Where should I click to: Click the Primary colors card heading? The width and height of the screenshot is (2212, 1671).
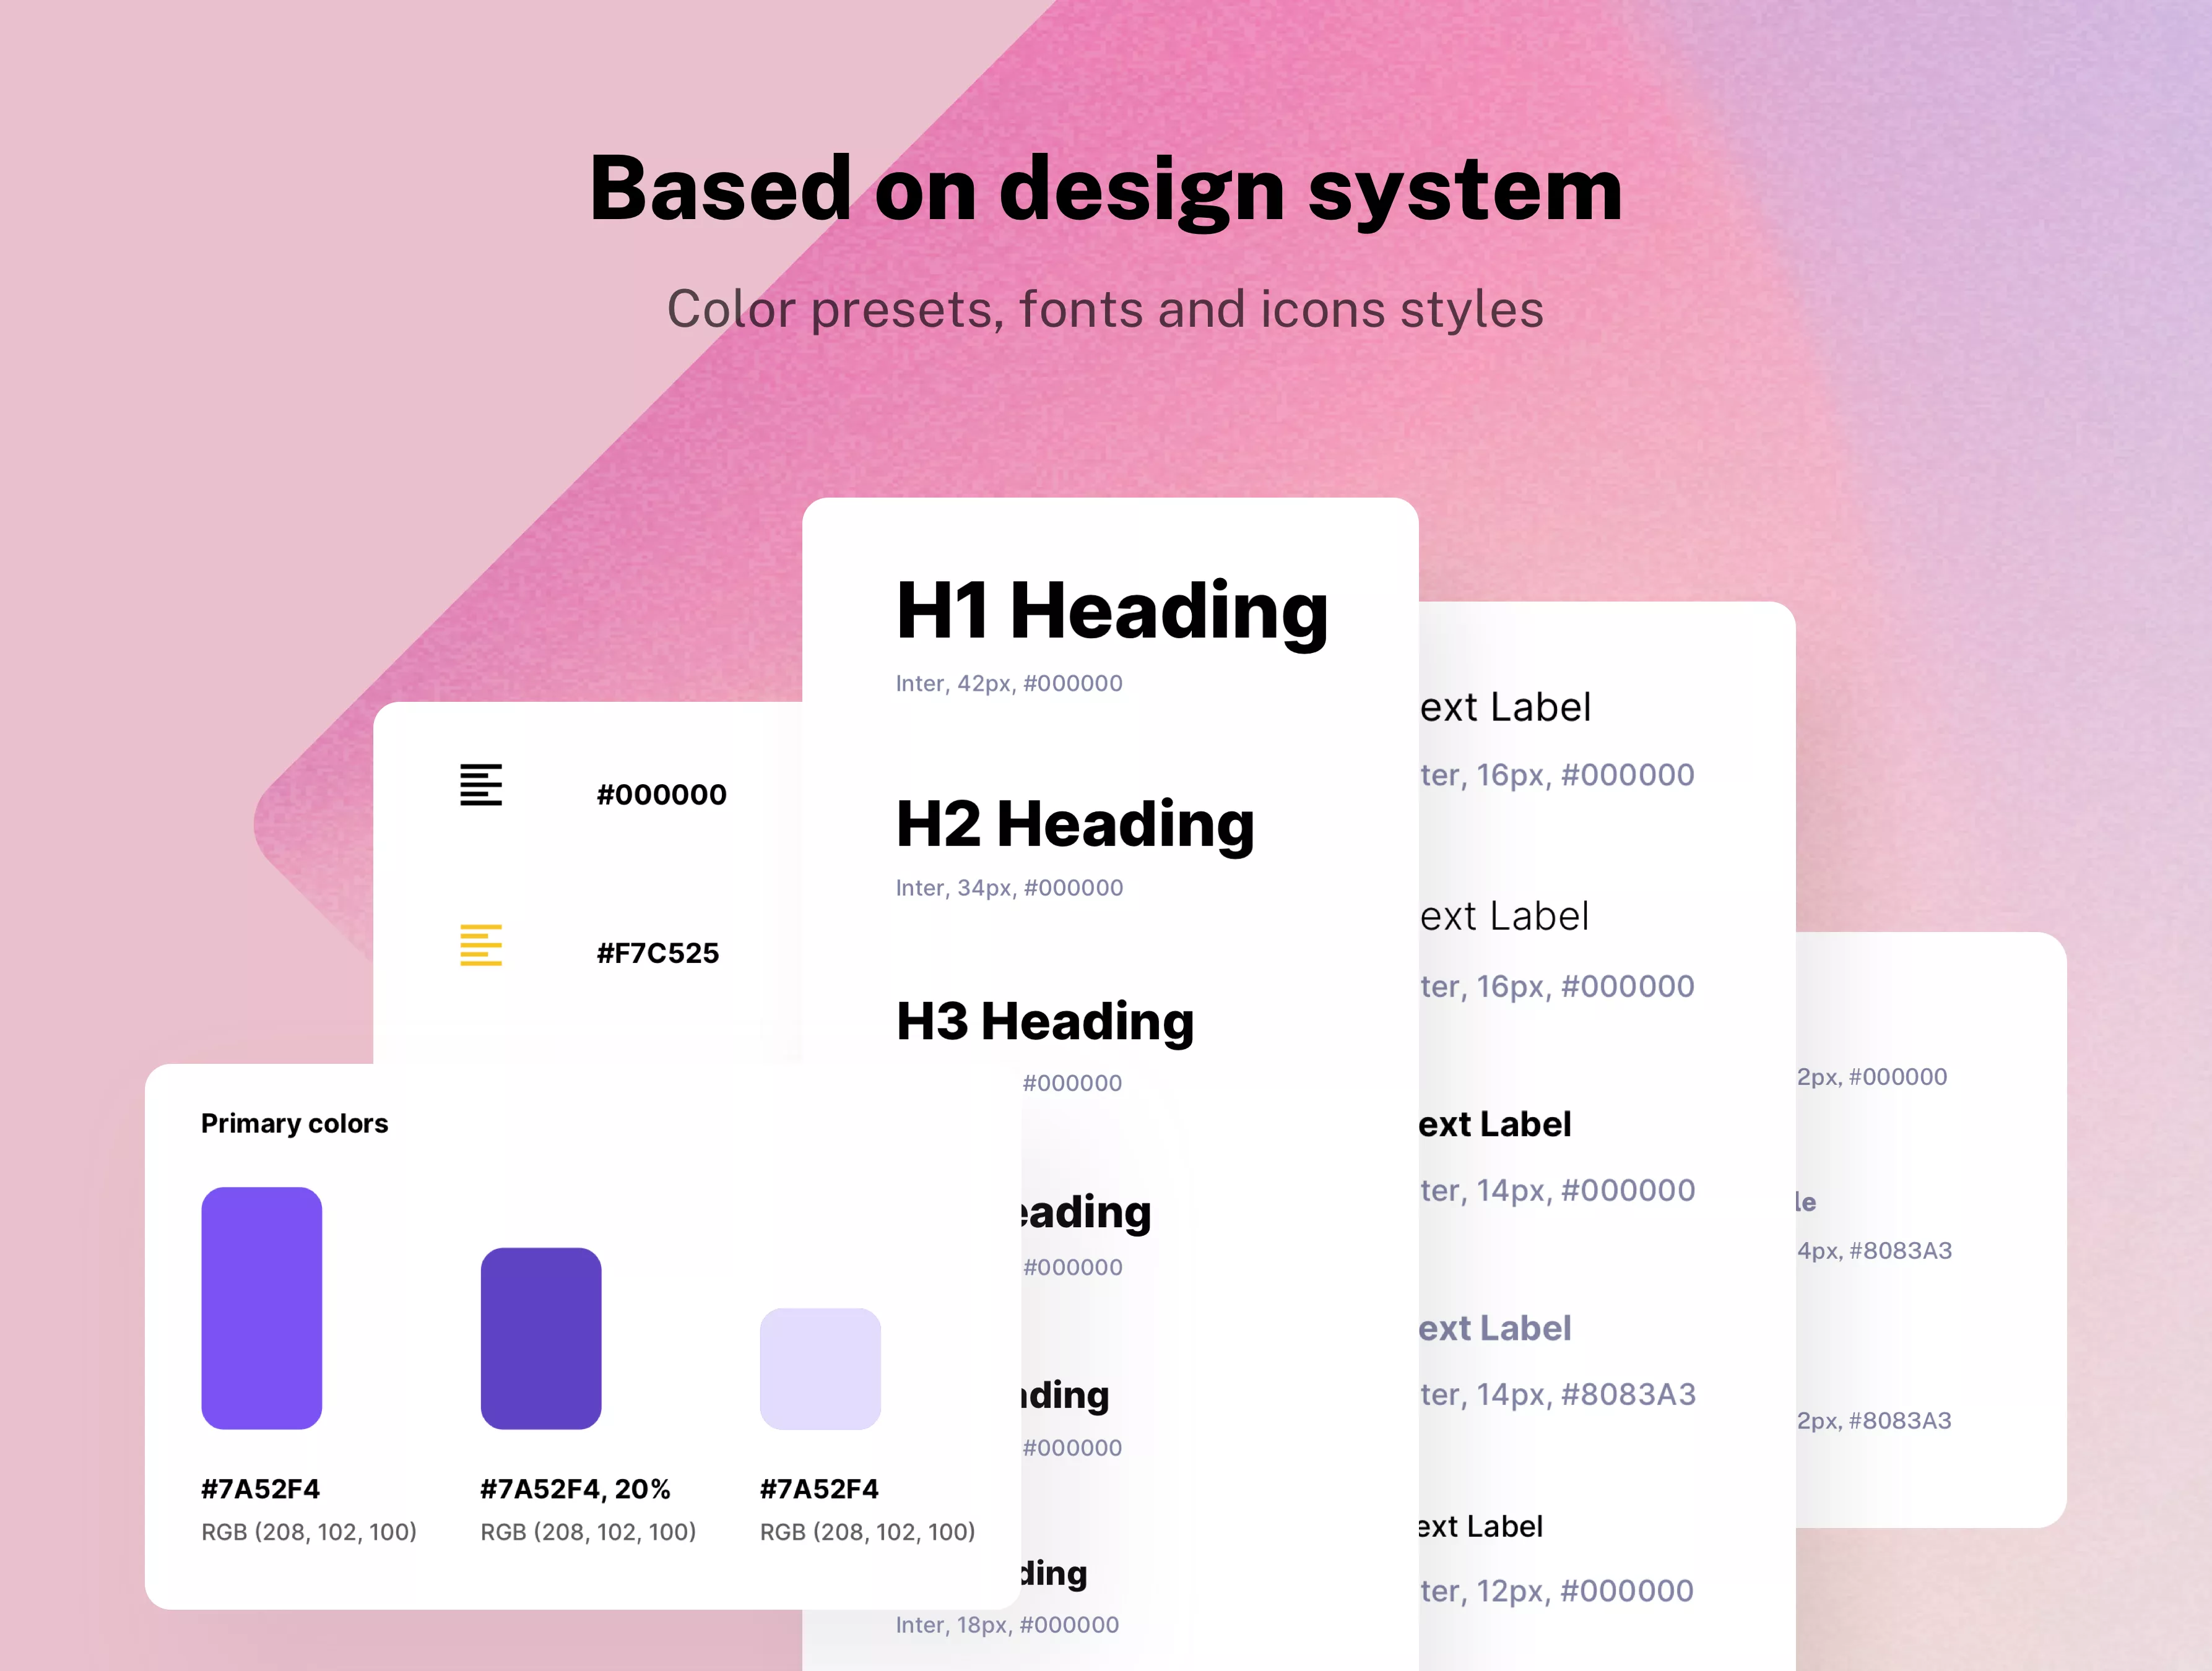click(294, 1123)
